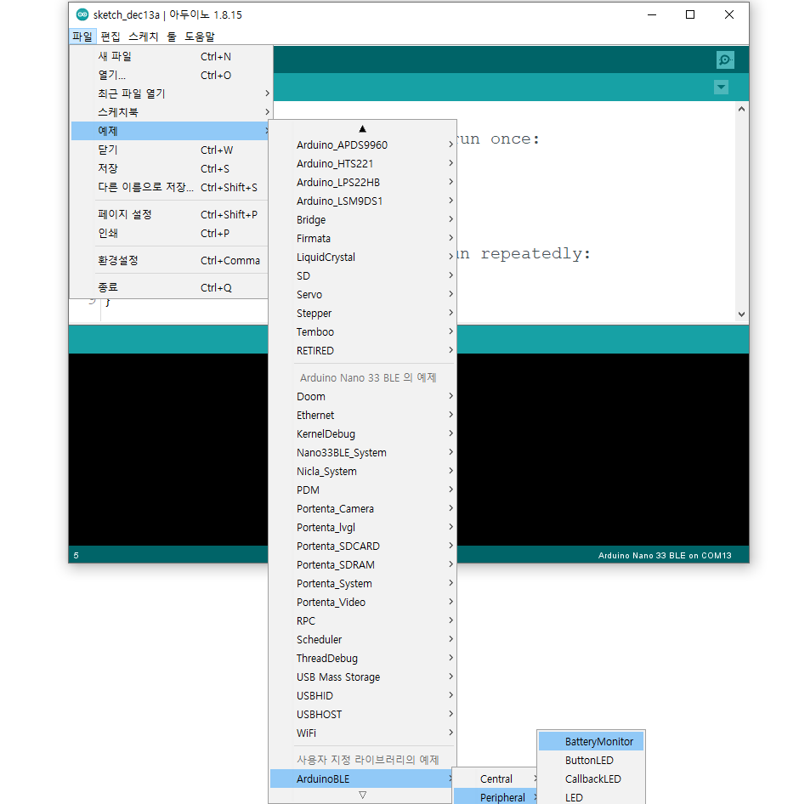Open the 도움말 menu
Image resolution: width=799 pixels, height=804 pixels.
[x=200, y=37]
